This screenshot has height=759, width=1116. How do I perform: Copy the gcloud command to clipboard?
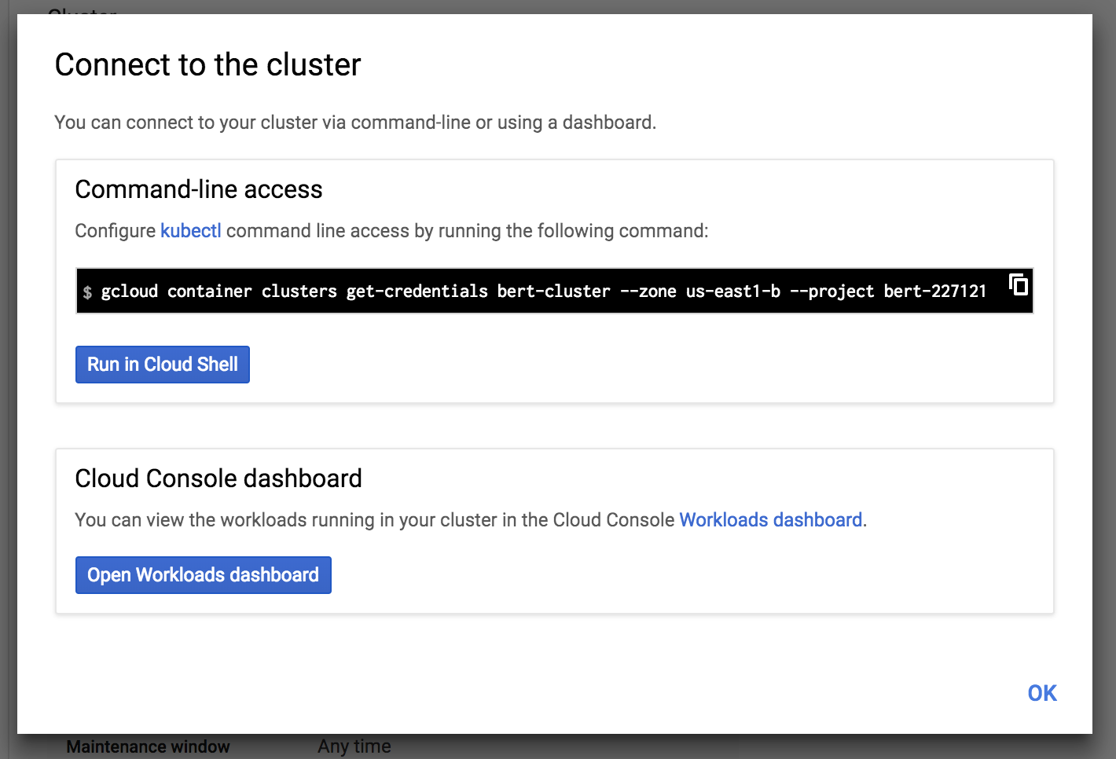click(x=1019, y=284)
